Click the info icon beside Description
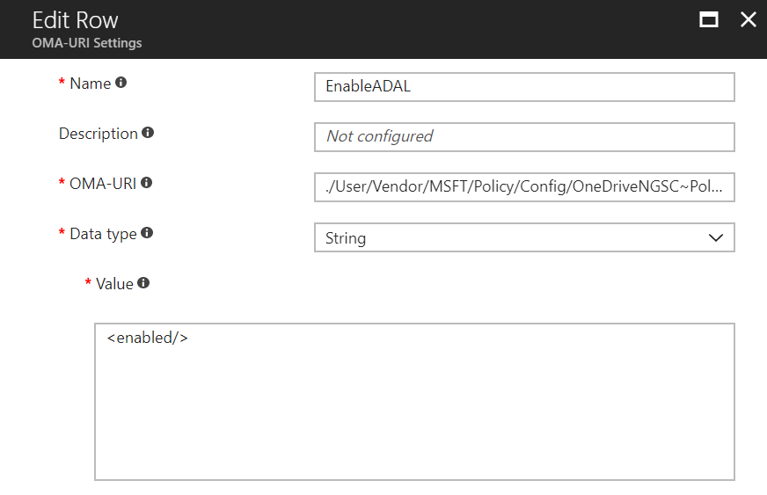The width and height of the screenshot is (767, 495). 148,133
